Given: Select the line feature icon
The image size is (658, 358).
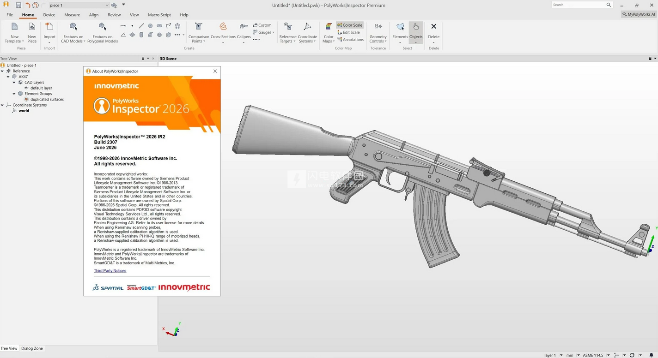Looking at the screenshot, I should click(141, 26).
